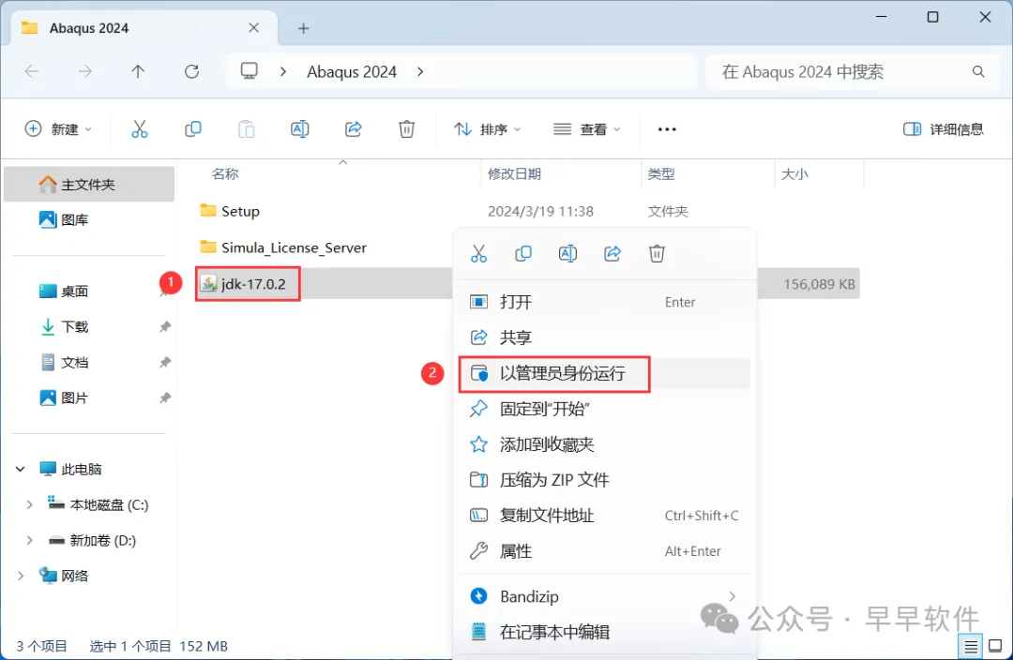The image size is (1013, 660).
Task: Sort by 修改日期 column header
Action: tap(514, 173)
